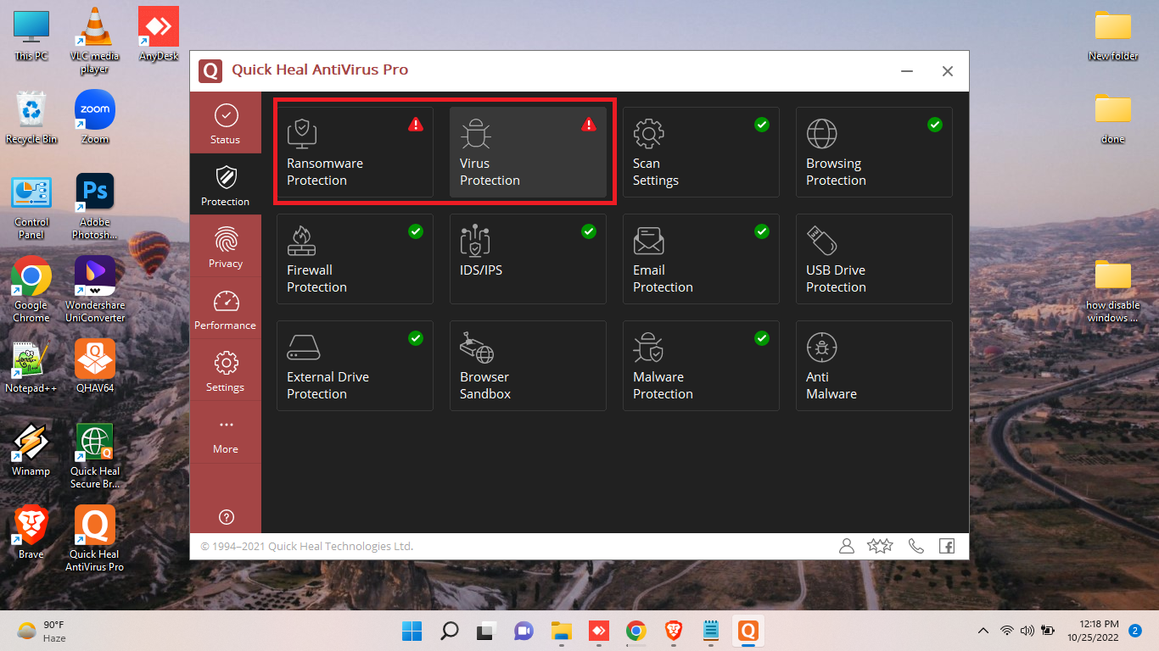This screenshot has height=651, width=1159.
Task: Select Control Panel desktop icon
Action: click(x=31, y=208)
